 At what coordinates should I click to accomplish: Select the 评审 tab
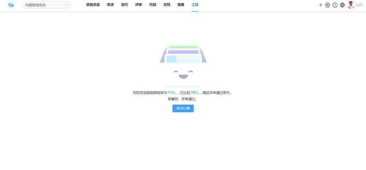click(138, 5)
